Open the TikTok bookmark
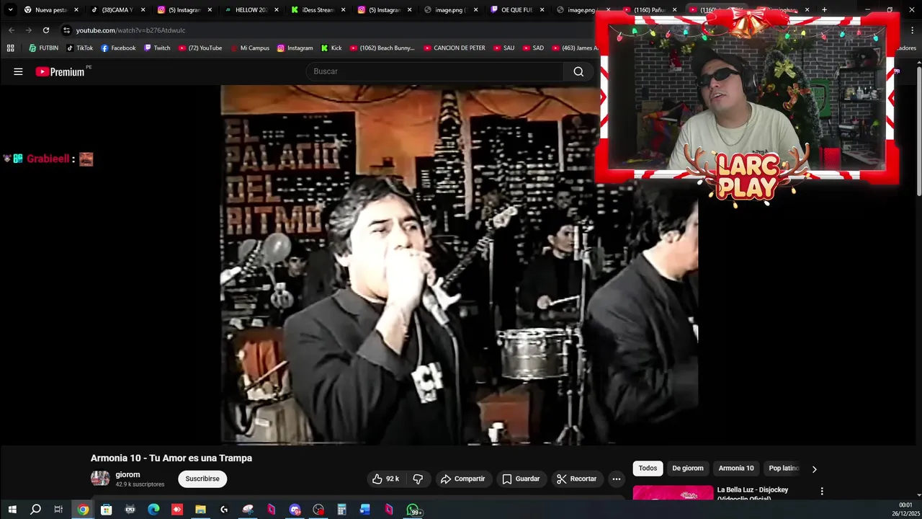922x519 pixels. tap(80, 48)
